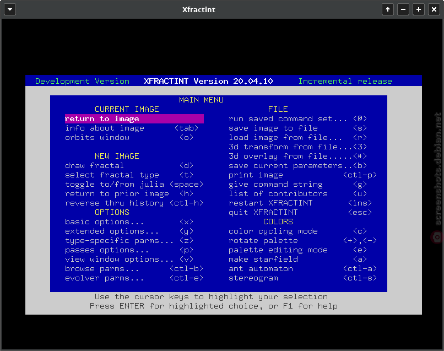Click the 'Development Version' header text

pos(83,82)
